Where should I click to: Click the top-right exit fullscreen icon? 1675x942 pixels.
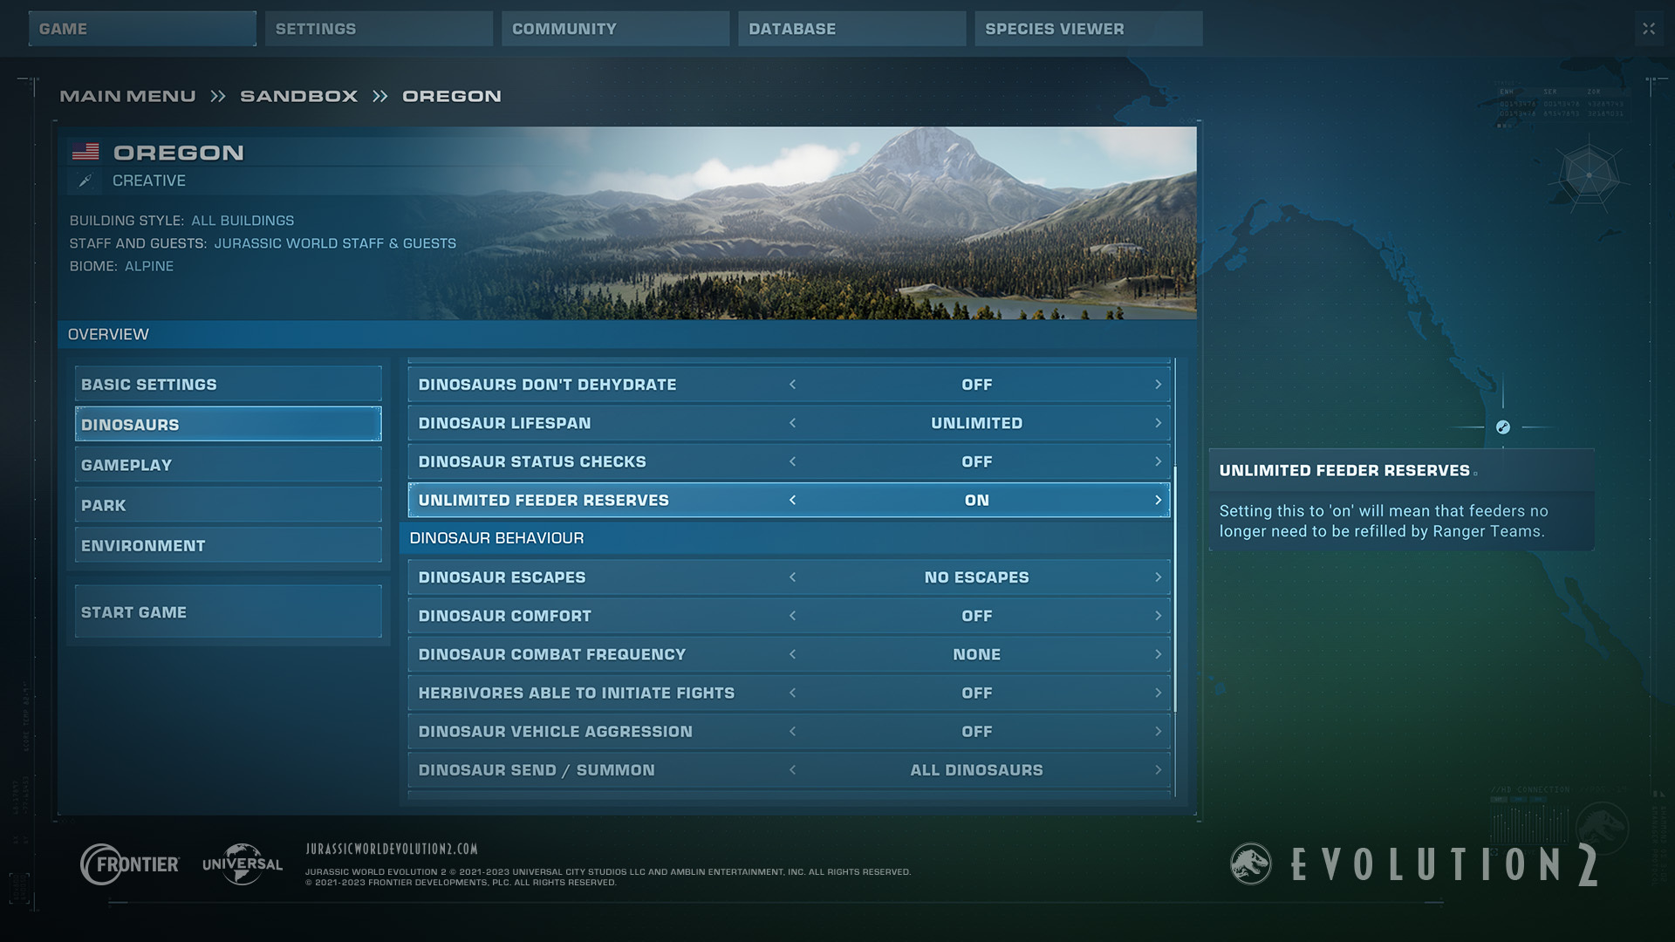coord(1648,29)
